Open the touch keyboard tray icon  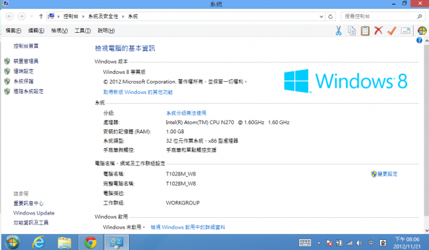[305, 243]
